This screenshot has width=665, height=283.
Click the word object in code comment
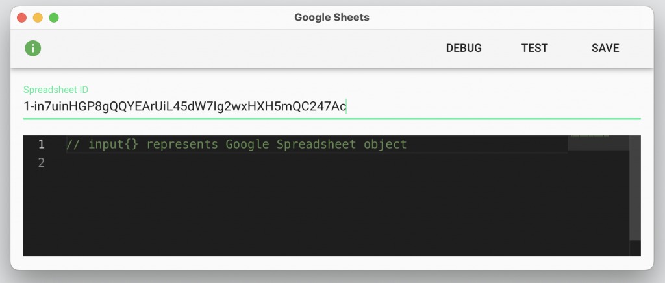pyautogui.click(x=385, y=145)
